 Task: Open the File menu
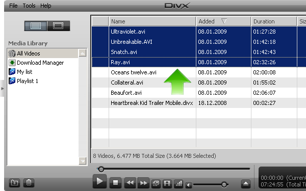point(13,6)
